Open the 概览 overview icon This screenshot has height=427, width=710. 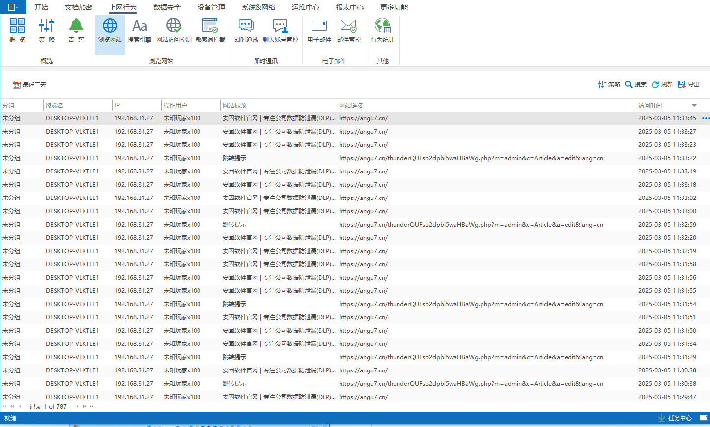point(17,30)
